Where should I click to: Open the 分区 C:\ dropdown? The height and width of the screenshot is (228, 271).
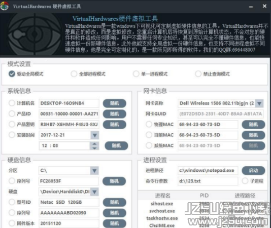(94, 171)
